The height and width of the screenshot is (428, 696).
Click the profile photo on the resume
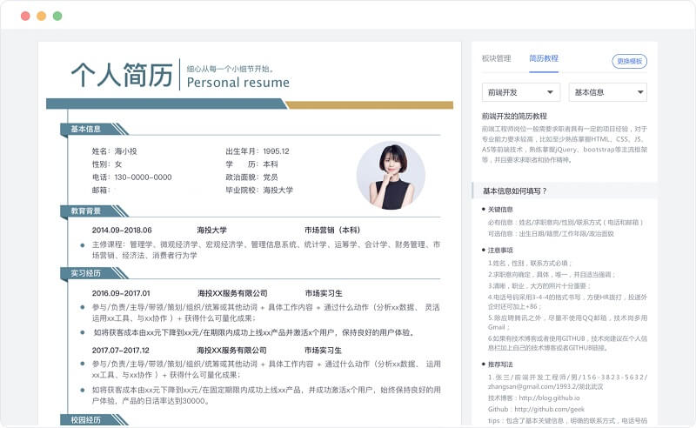point(390,176)
